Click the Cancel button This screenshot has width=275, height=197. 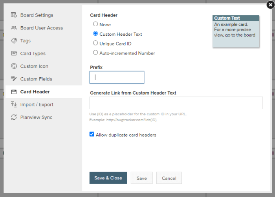point(169,178)
